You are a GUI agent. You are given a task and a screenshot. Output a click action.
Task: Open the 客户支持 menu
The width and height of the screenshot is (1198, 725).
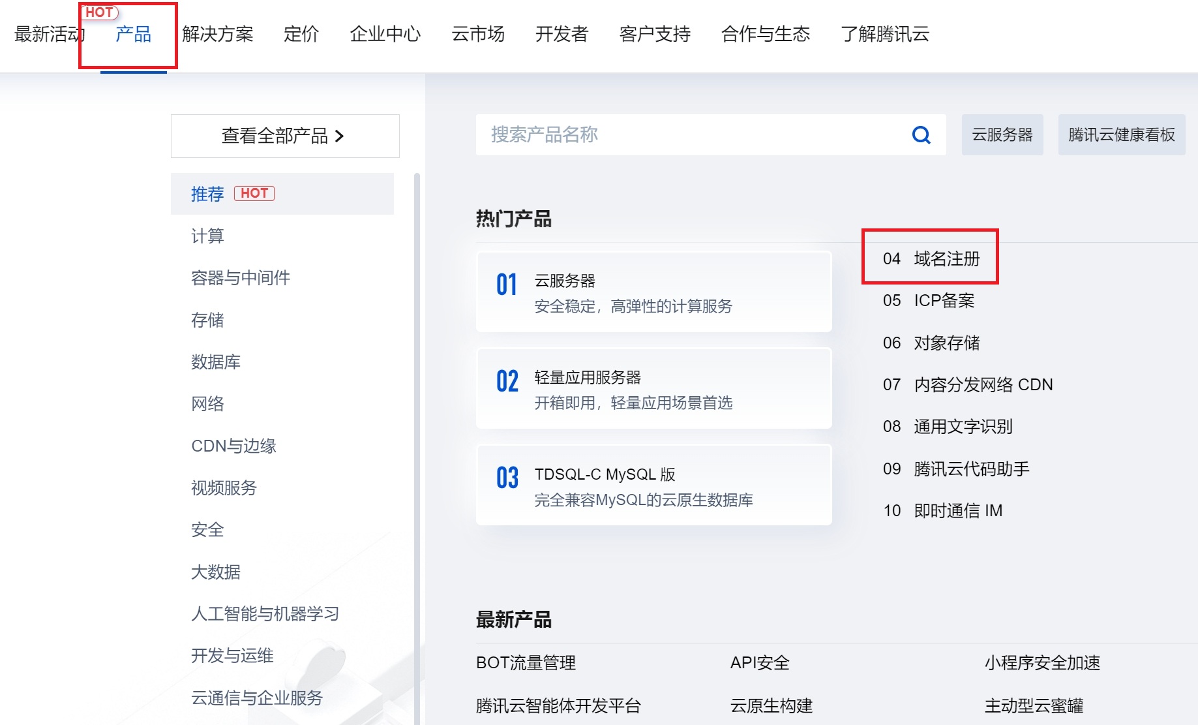coord(655,34)
